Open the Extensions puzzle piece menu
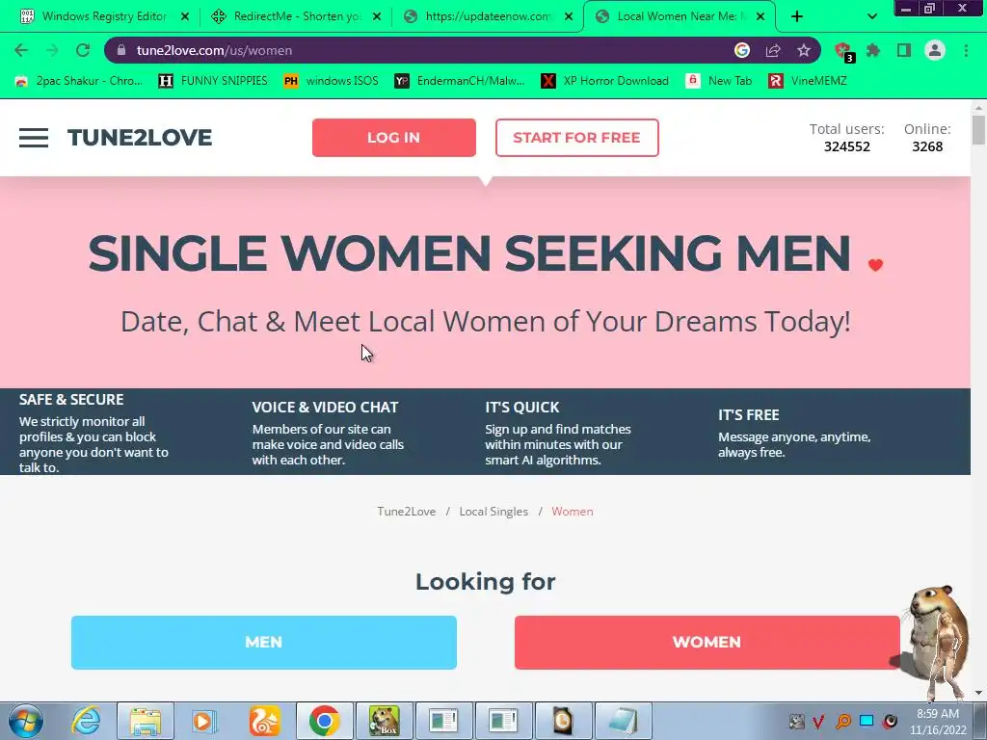The height and width of the screenshot is (740, 987). 873,50
